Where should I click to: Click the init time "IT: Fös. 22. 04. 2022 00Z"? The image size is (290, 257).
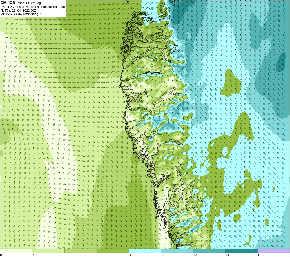18,10
